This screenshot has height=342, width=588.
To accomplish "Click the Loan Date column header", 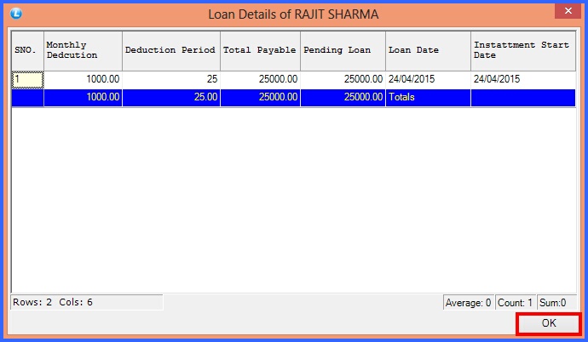I will pos(429,51).
